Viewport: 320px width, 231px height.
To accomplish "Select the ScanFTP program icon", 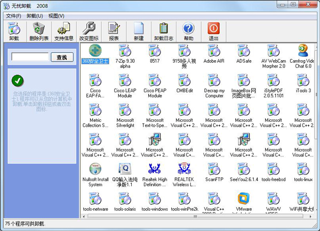I will 213,170.
